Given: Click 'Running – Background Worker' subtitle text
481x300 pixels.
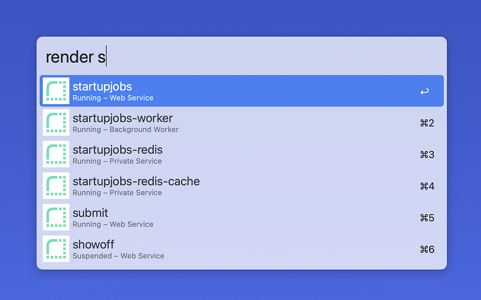Looking at the screenshot, I should [x=126, y=130].
